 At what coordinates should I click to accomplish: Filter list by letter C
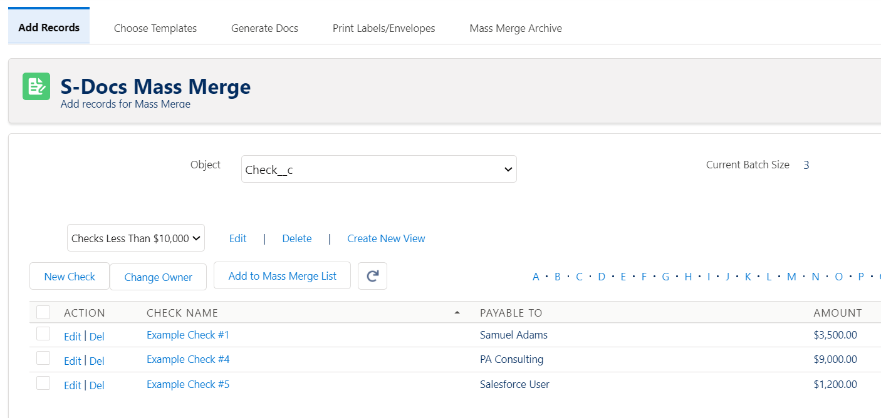(x=579, y=277)
